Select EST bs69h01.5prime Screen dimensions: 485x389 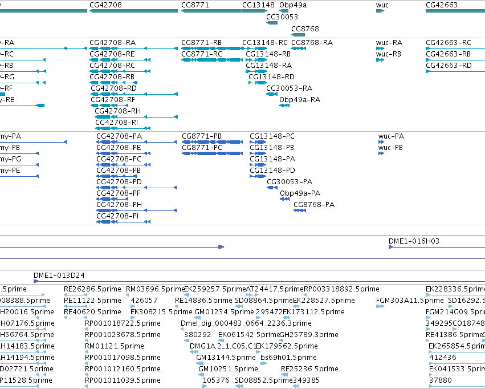[288, 358]
